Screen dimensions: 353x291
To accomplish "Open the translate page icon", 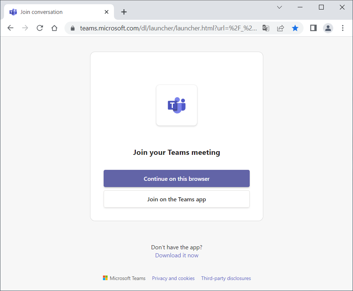I will [x=266, y=28].
